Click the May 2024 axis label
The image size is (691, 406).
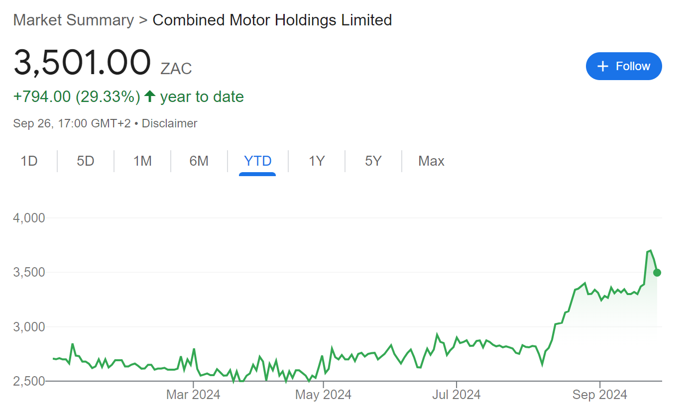tap(323, 395)
